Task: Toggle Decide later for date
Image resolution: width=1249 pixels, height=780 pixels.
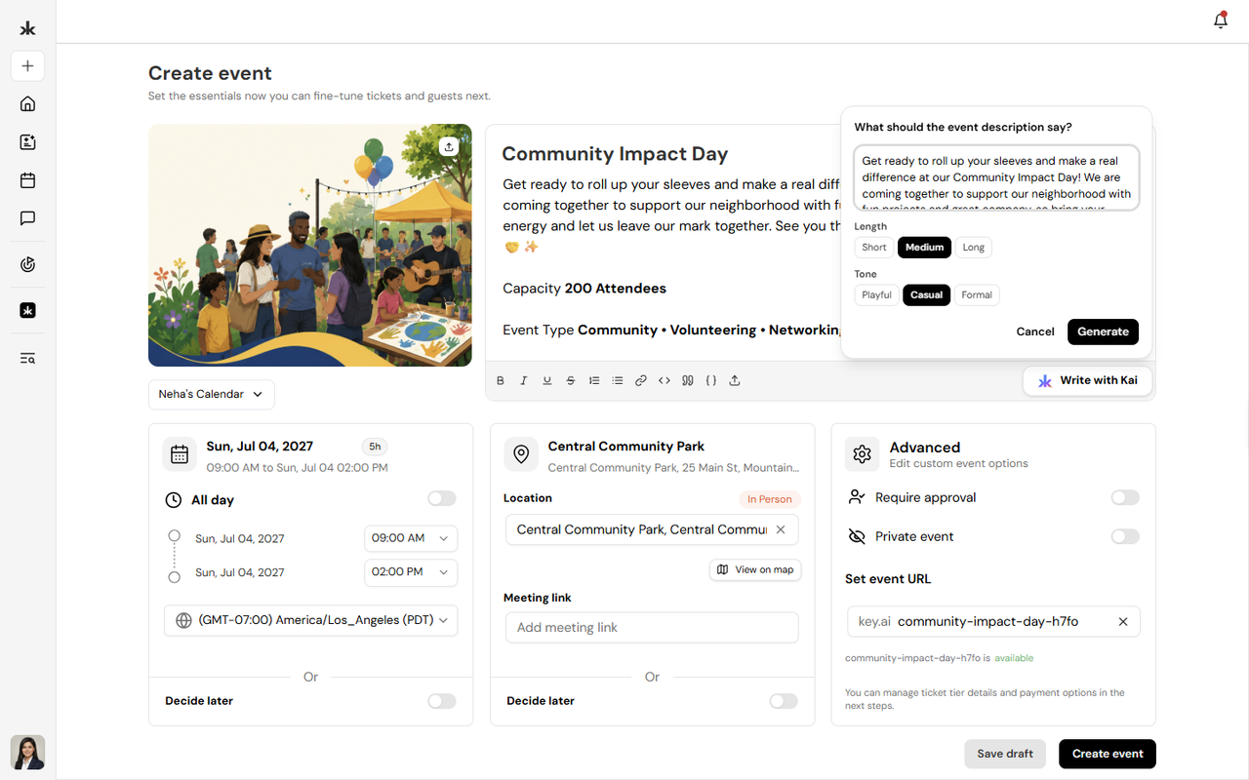Action: coord(442,701)
